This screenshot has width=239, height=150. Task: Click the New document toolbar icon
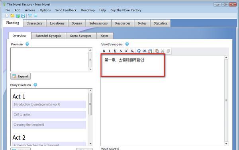(x=7, y=15)
